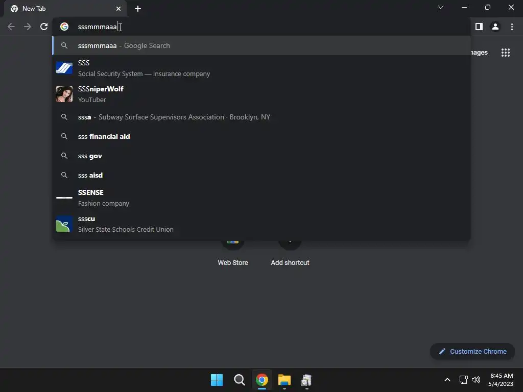This screenshot has height=392, width=523.
Task: Open Chrome three-dot menu
Action: [x=512, y=27]
